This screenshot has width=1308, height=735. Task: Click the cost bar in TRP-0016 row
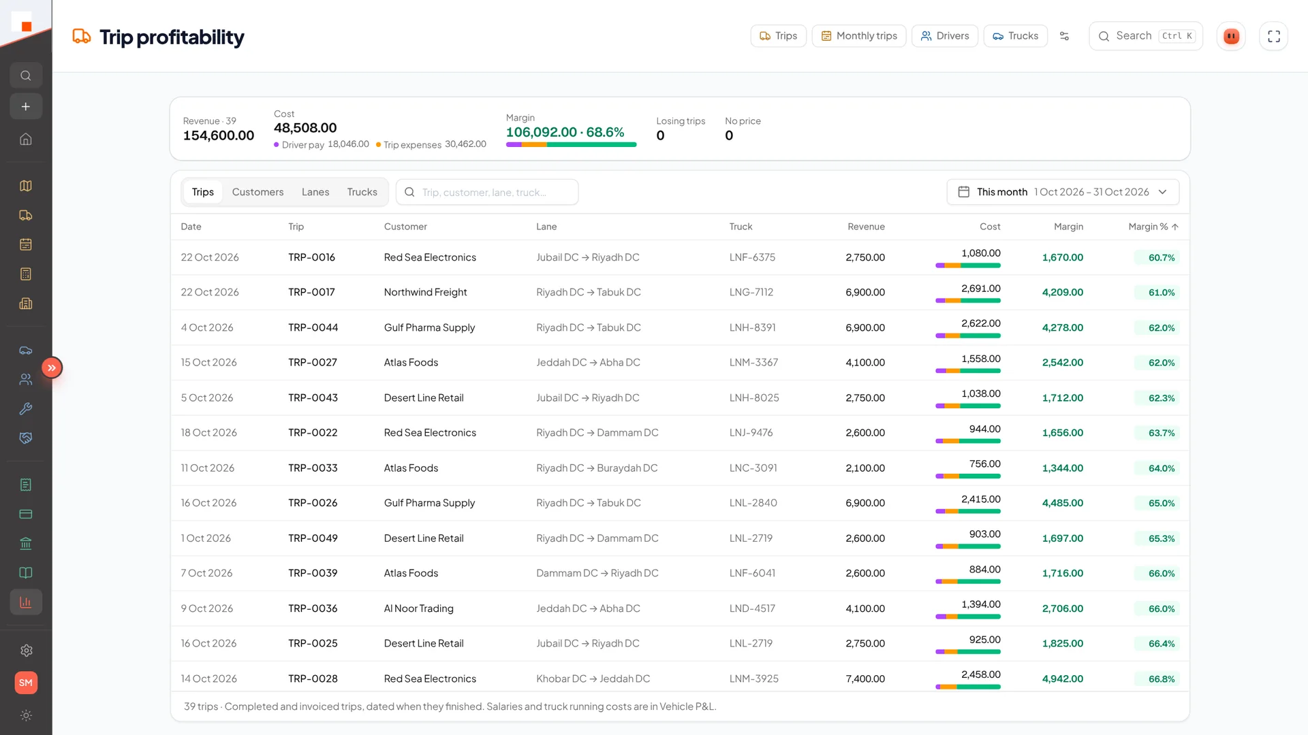[968, 265]
